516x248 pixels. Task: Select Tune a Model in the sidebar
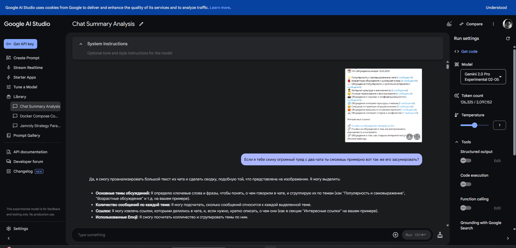[25, 87]
